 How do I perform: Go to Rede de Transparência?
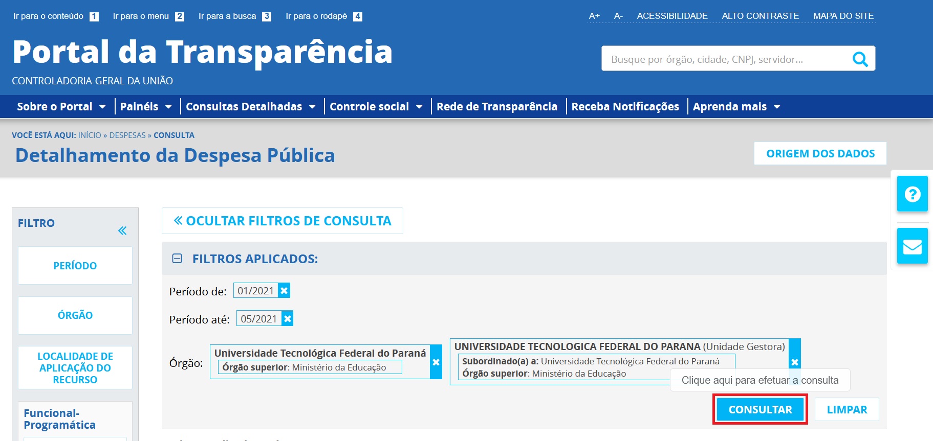497,107
